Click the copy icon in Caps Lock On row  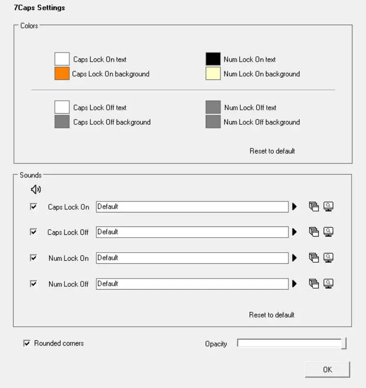(x=314, y=207)
